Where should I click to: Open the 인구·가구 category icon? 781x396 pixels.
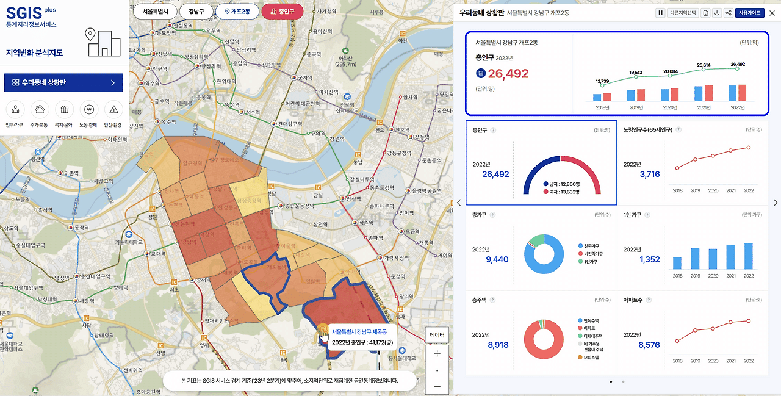15,110
